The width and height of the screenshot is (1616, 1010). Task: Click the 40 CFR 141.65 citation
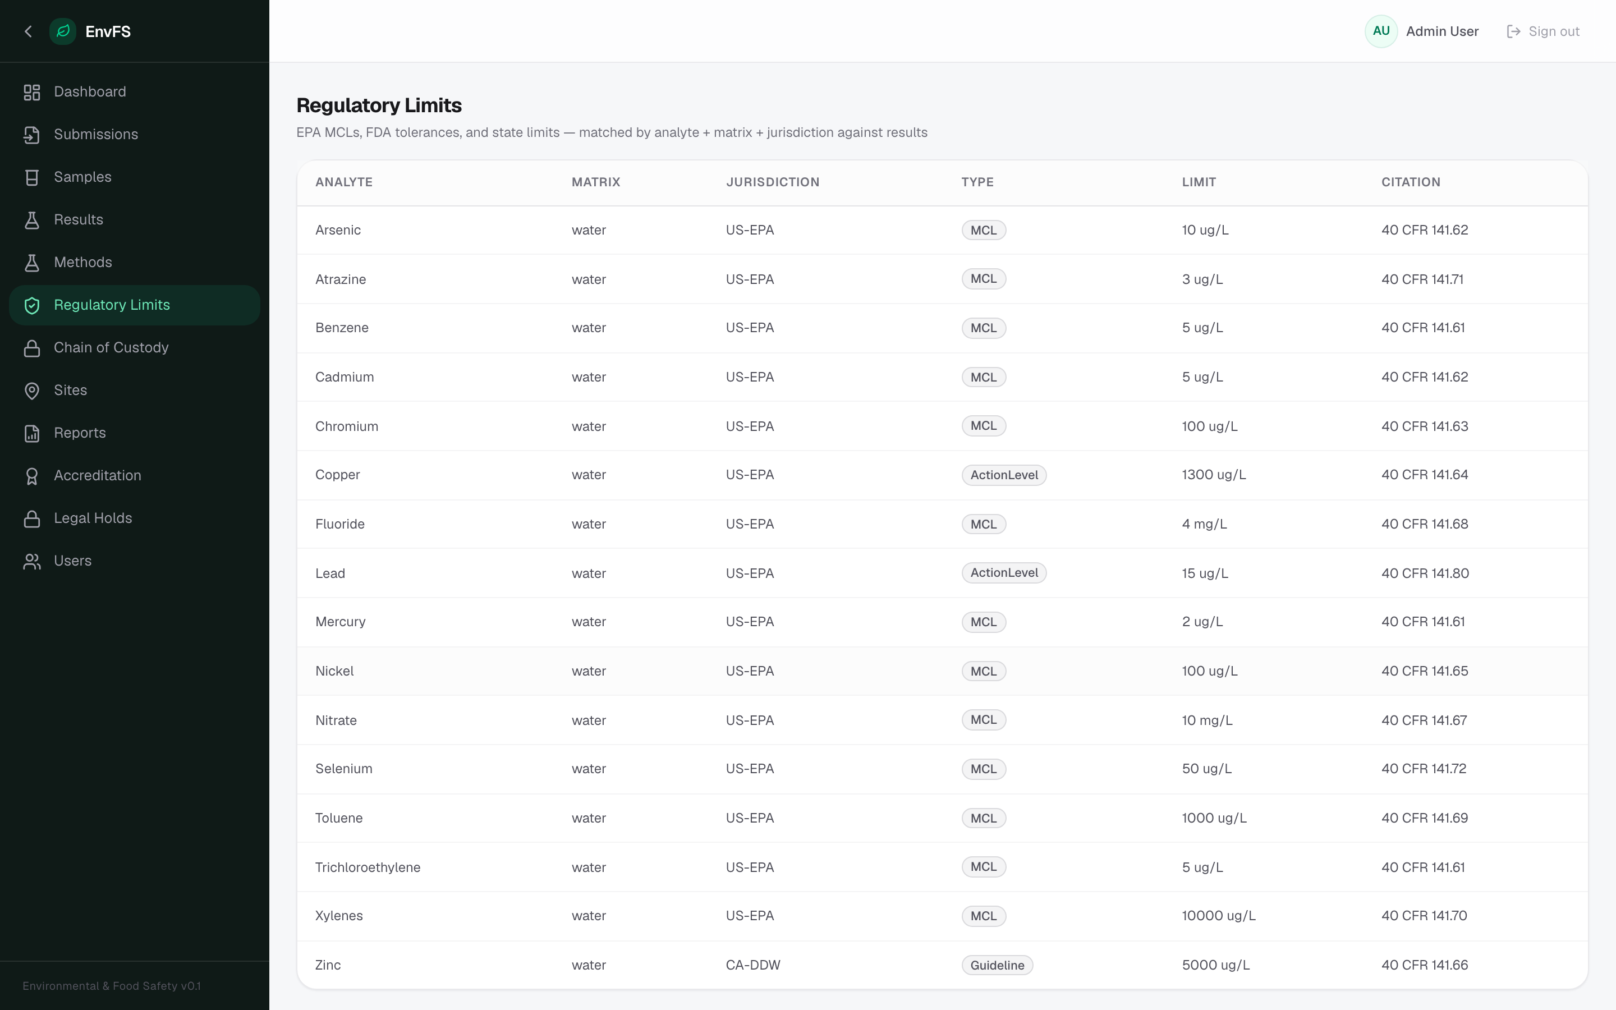click(x=1424, y=671)
